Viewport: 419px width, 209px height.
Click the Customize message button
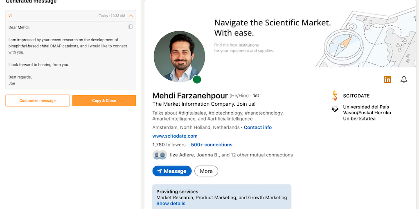coord(38,101)
